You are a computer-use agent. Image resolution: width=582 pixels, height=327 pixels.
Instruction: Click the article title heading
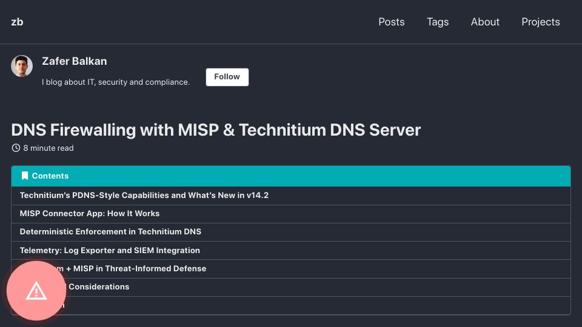click(x=216, y=130)
